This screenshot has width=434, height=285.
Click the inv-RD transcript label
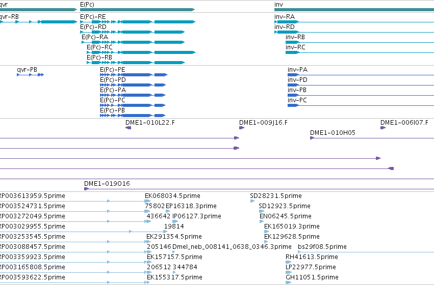(285, 27)
